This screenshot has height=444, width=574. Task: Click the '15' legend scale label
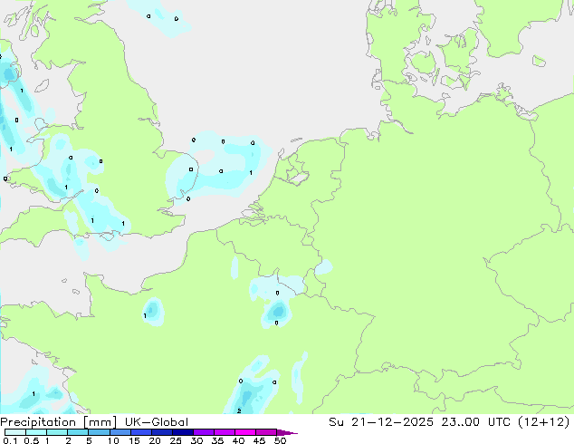(134, 440)
